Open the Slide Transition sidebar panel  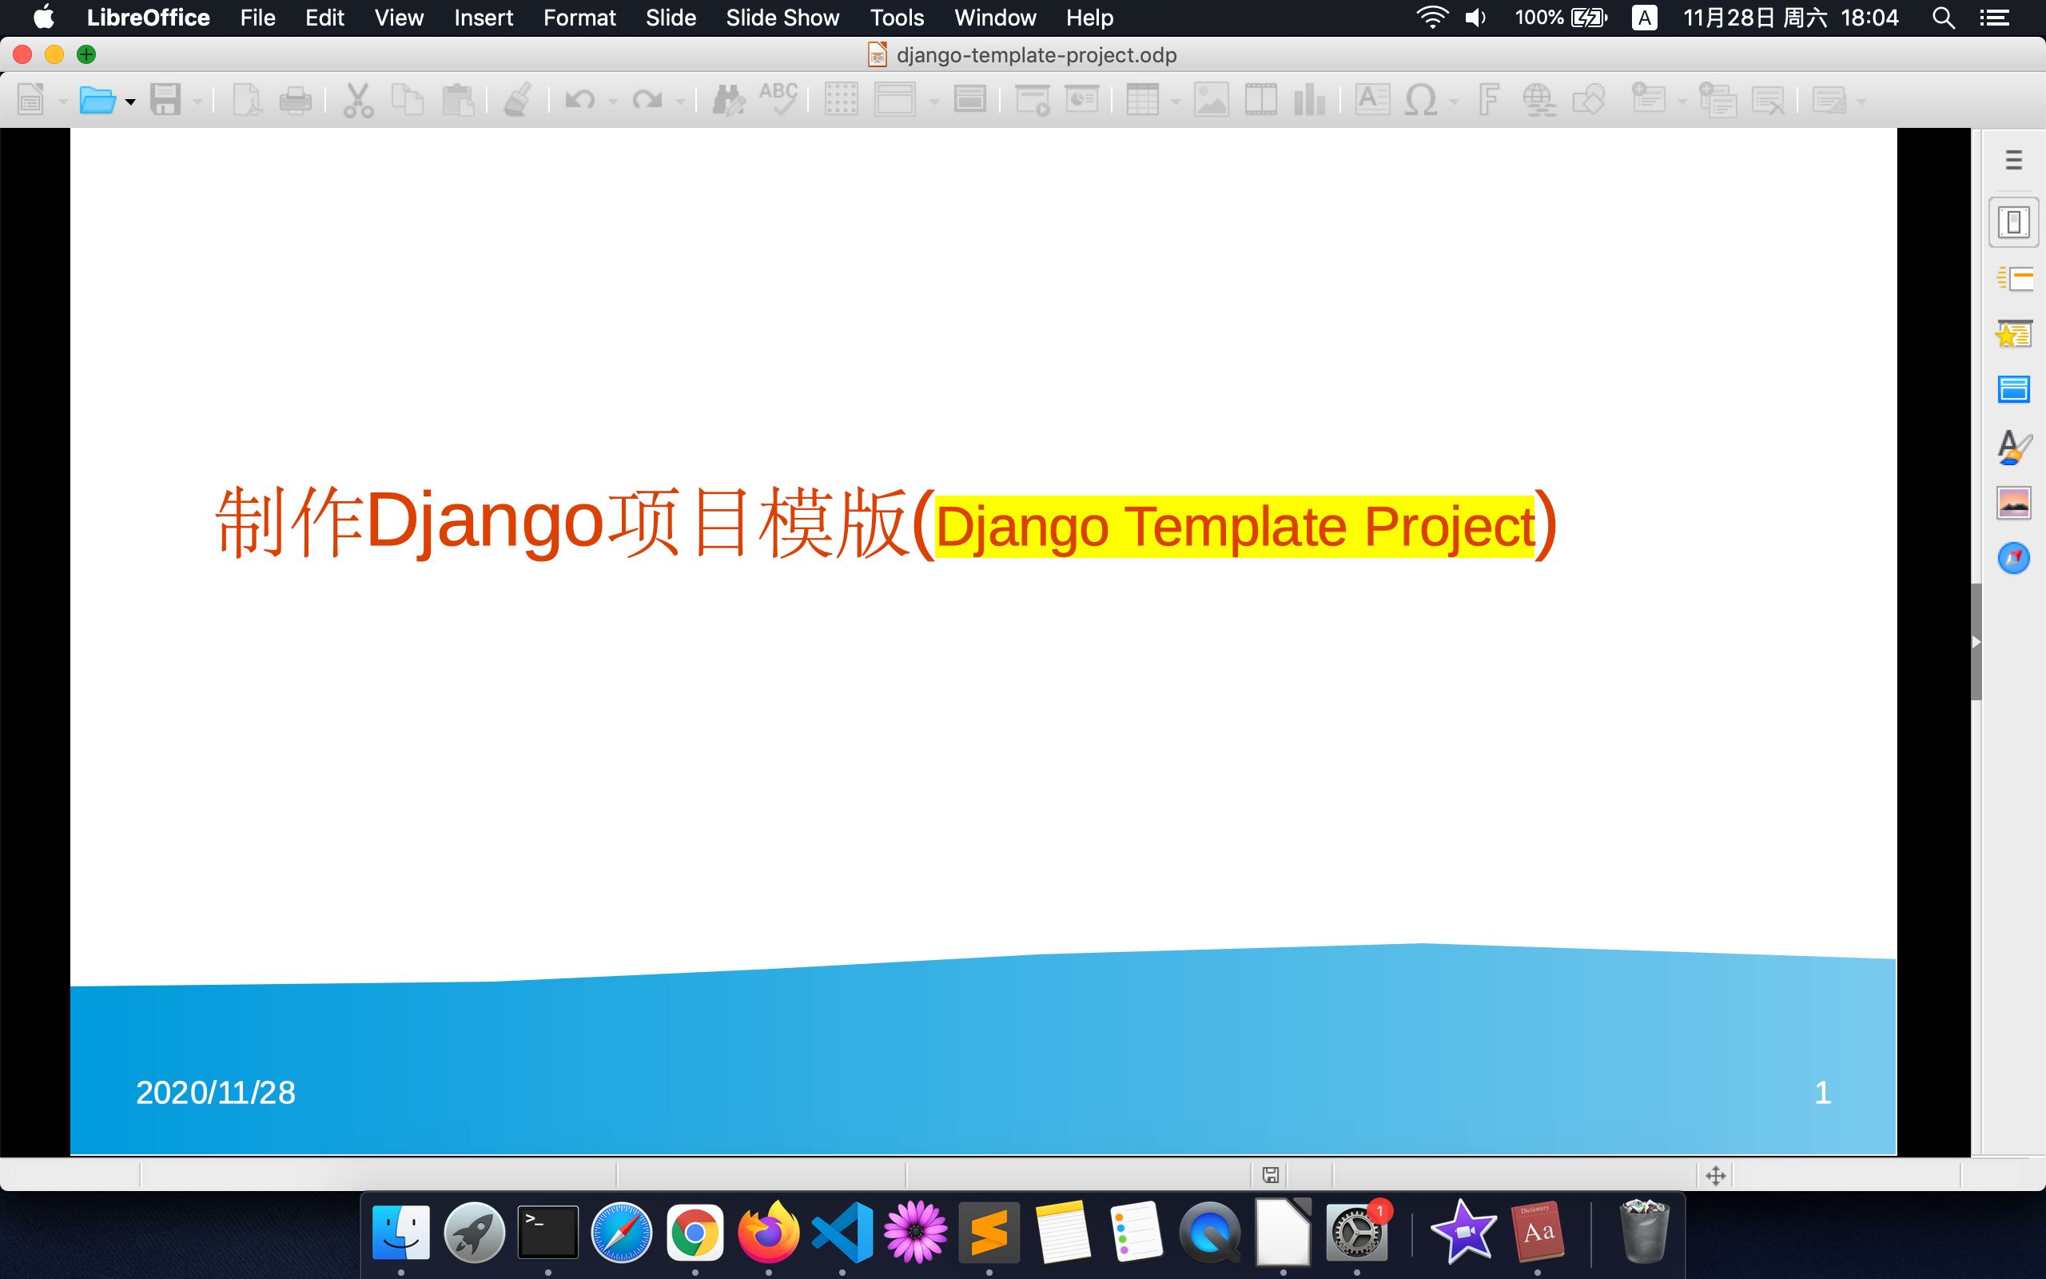tap(2015, 277)
